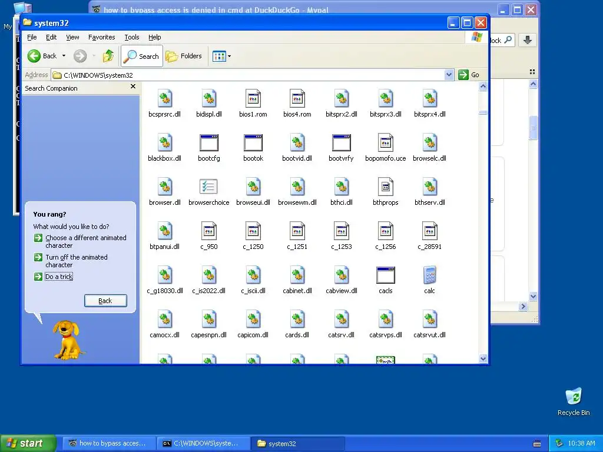Open the Back history dropdown arrow
This screenshot has height=452, width=603.
click(64, 56)
